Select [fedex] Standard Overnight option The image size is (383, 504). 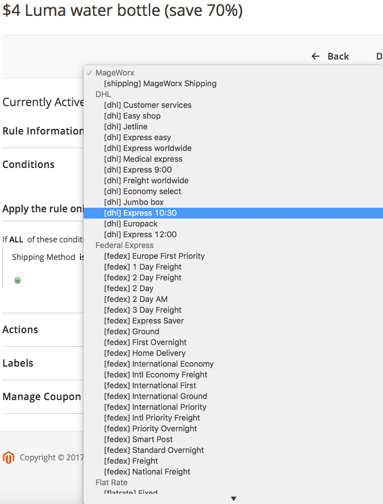pos(234,450)
